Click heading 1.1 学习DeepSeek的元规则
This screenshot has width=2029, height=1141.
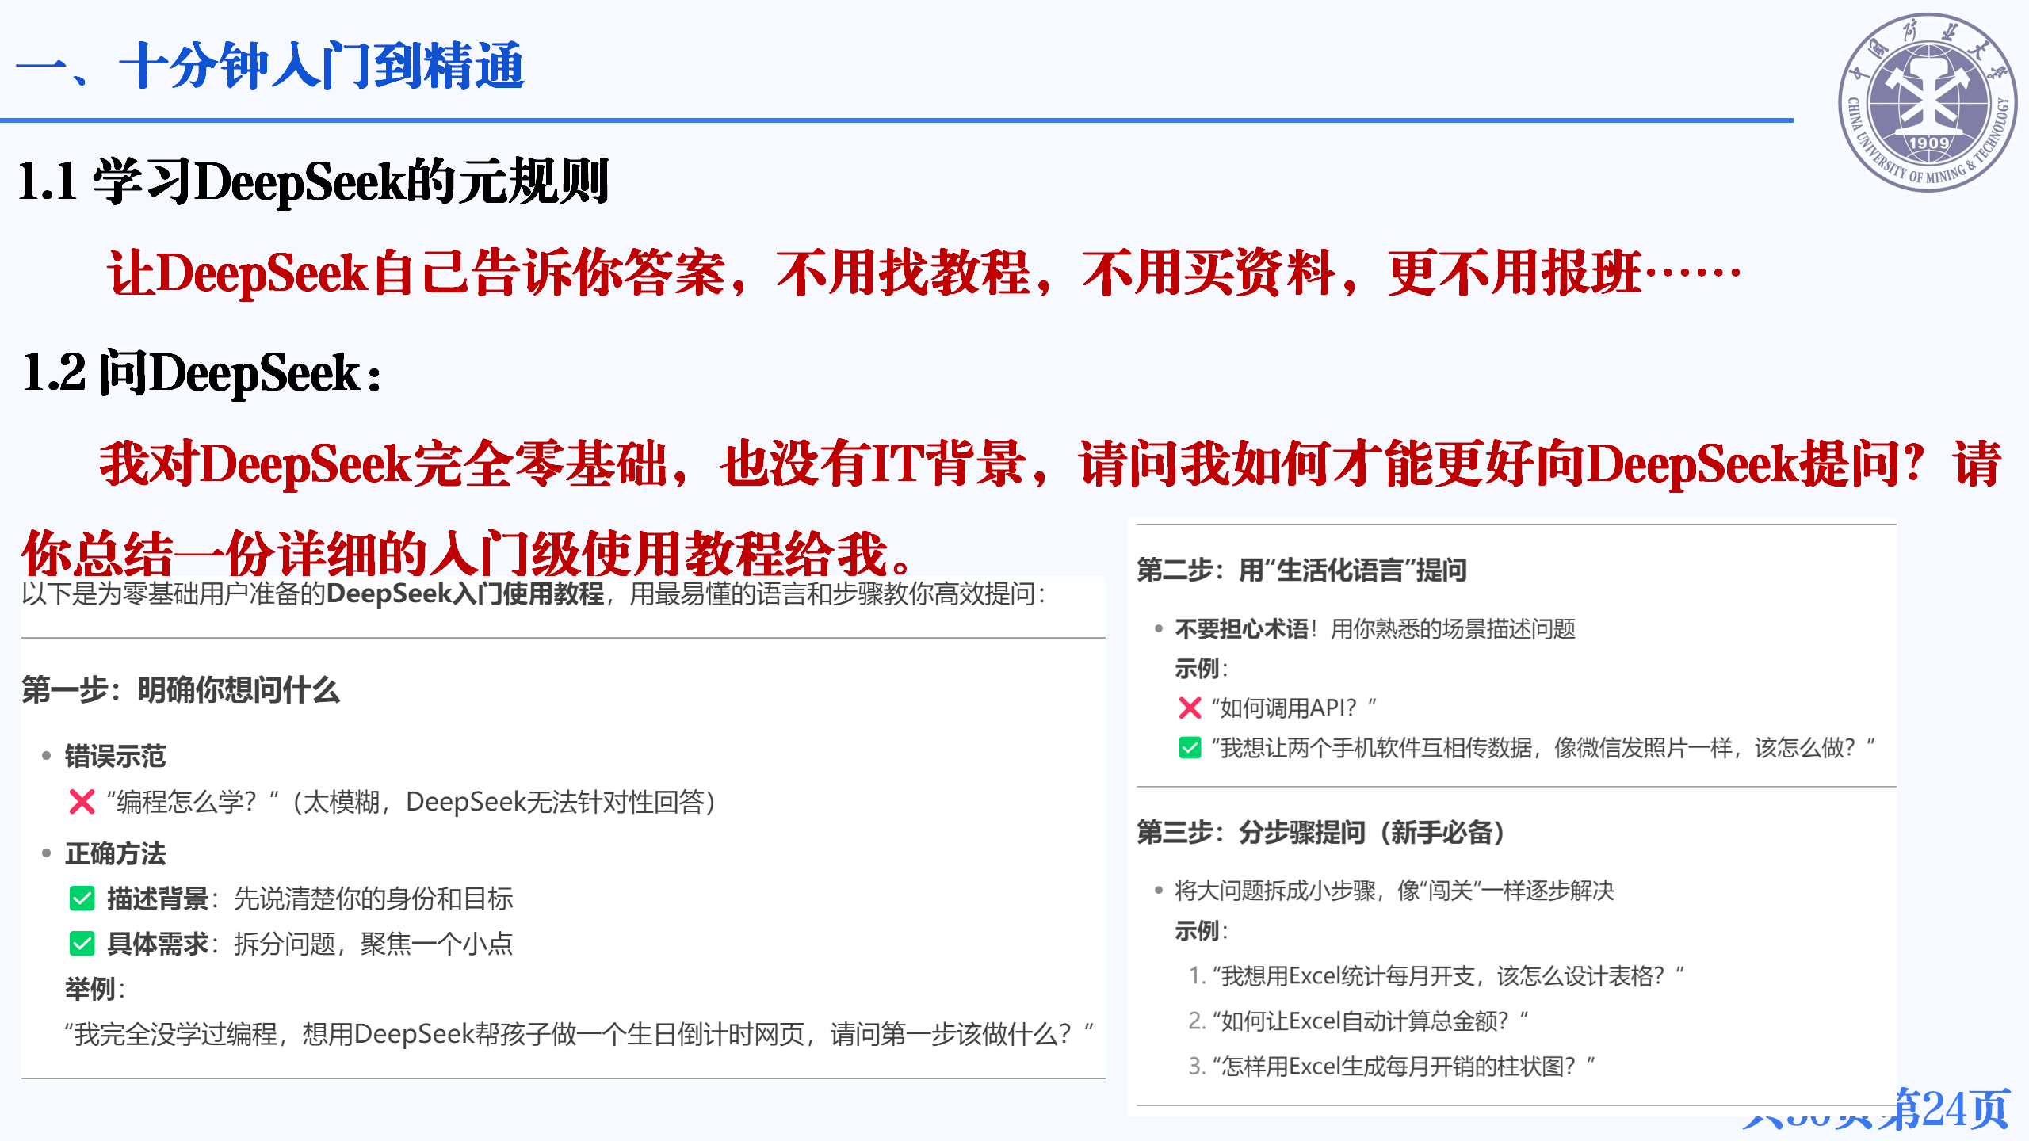pos(313,182)
